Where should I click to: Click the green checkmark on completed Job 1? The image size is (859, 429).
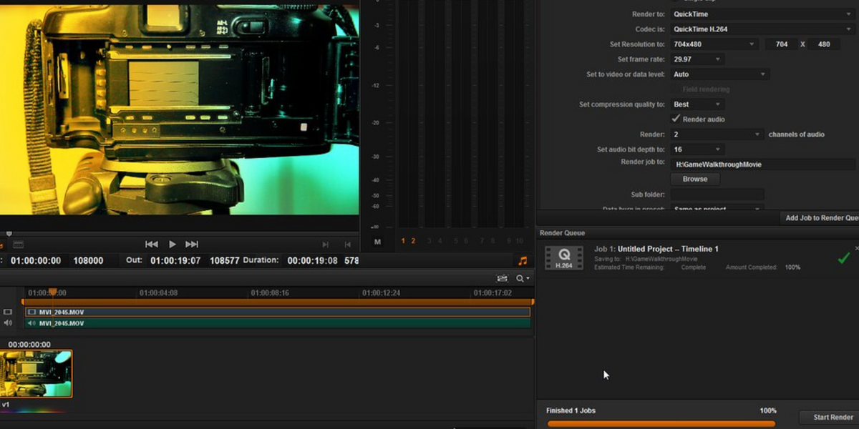click(843, 257)
